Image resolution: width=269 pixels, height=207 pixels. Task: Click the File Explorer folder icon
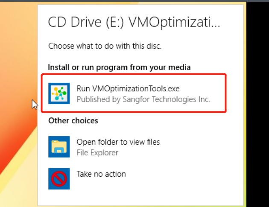click(x=59, y=147)
